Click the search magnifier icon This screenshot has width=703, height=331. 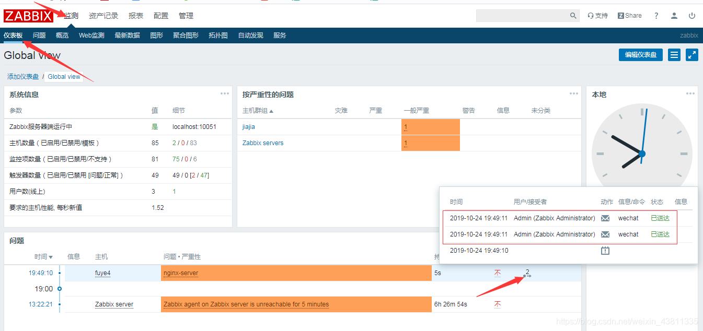573,16
